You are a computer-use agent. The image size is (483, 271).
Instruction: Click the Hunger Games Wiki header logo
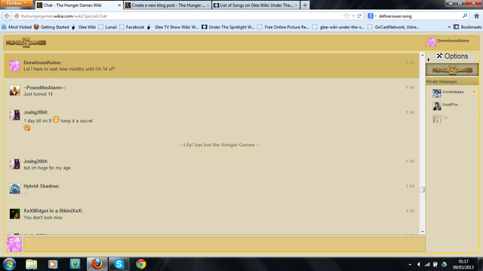26,42
